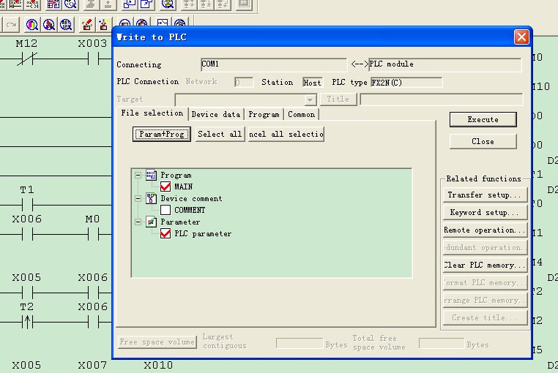Click the top toolbar magnifier icon beside grid icon
This screenshot has height=373, width=558.
pyautogui.click(x=70, y=4)
